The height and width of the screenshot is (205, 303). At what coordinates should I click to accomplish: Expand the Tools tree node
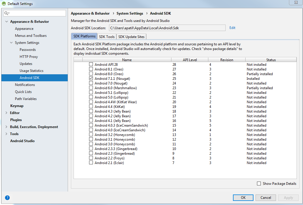click(x=6, y=134)
